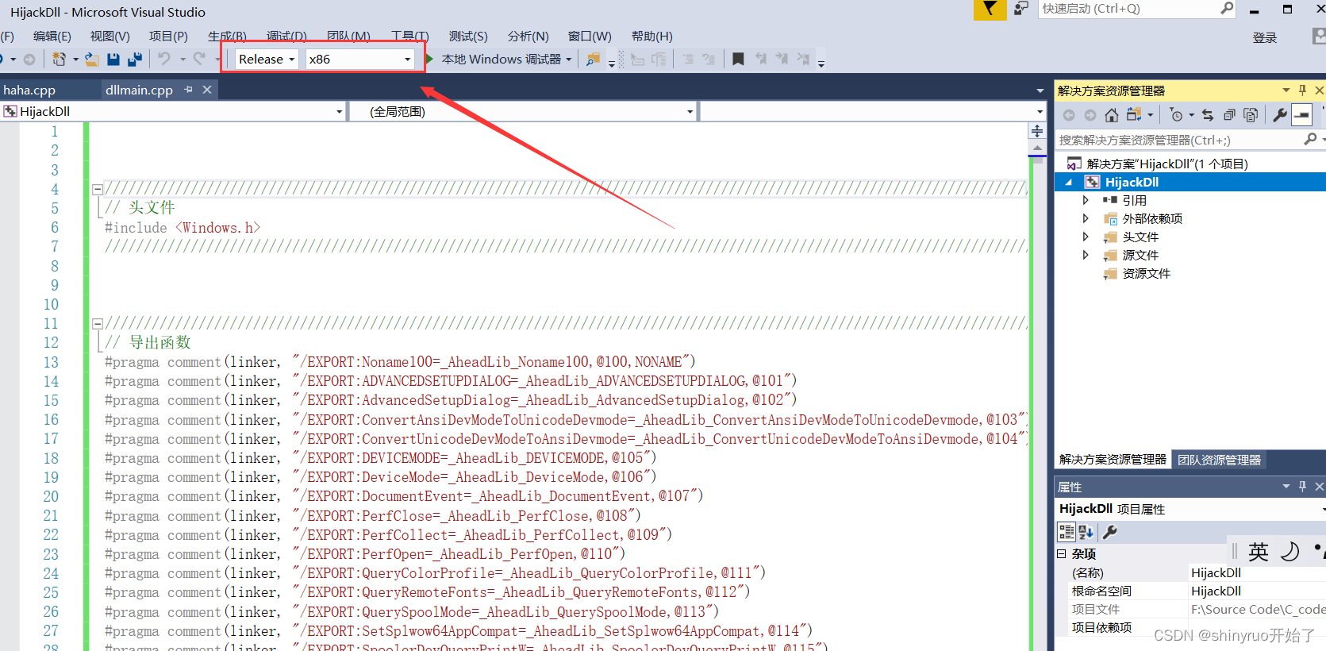This screenshot has height=651, width=1326.
Task: Click the IME language indicator 英
Action: coord(1259,552)
